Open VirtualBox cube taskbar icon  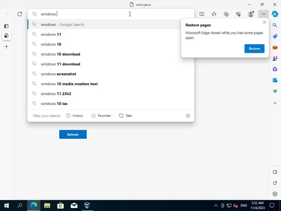pos(87,206)
